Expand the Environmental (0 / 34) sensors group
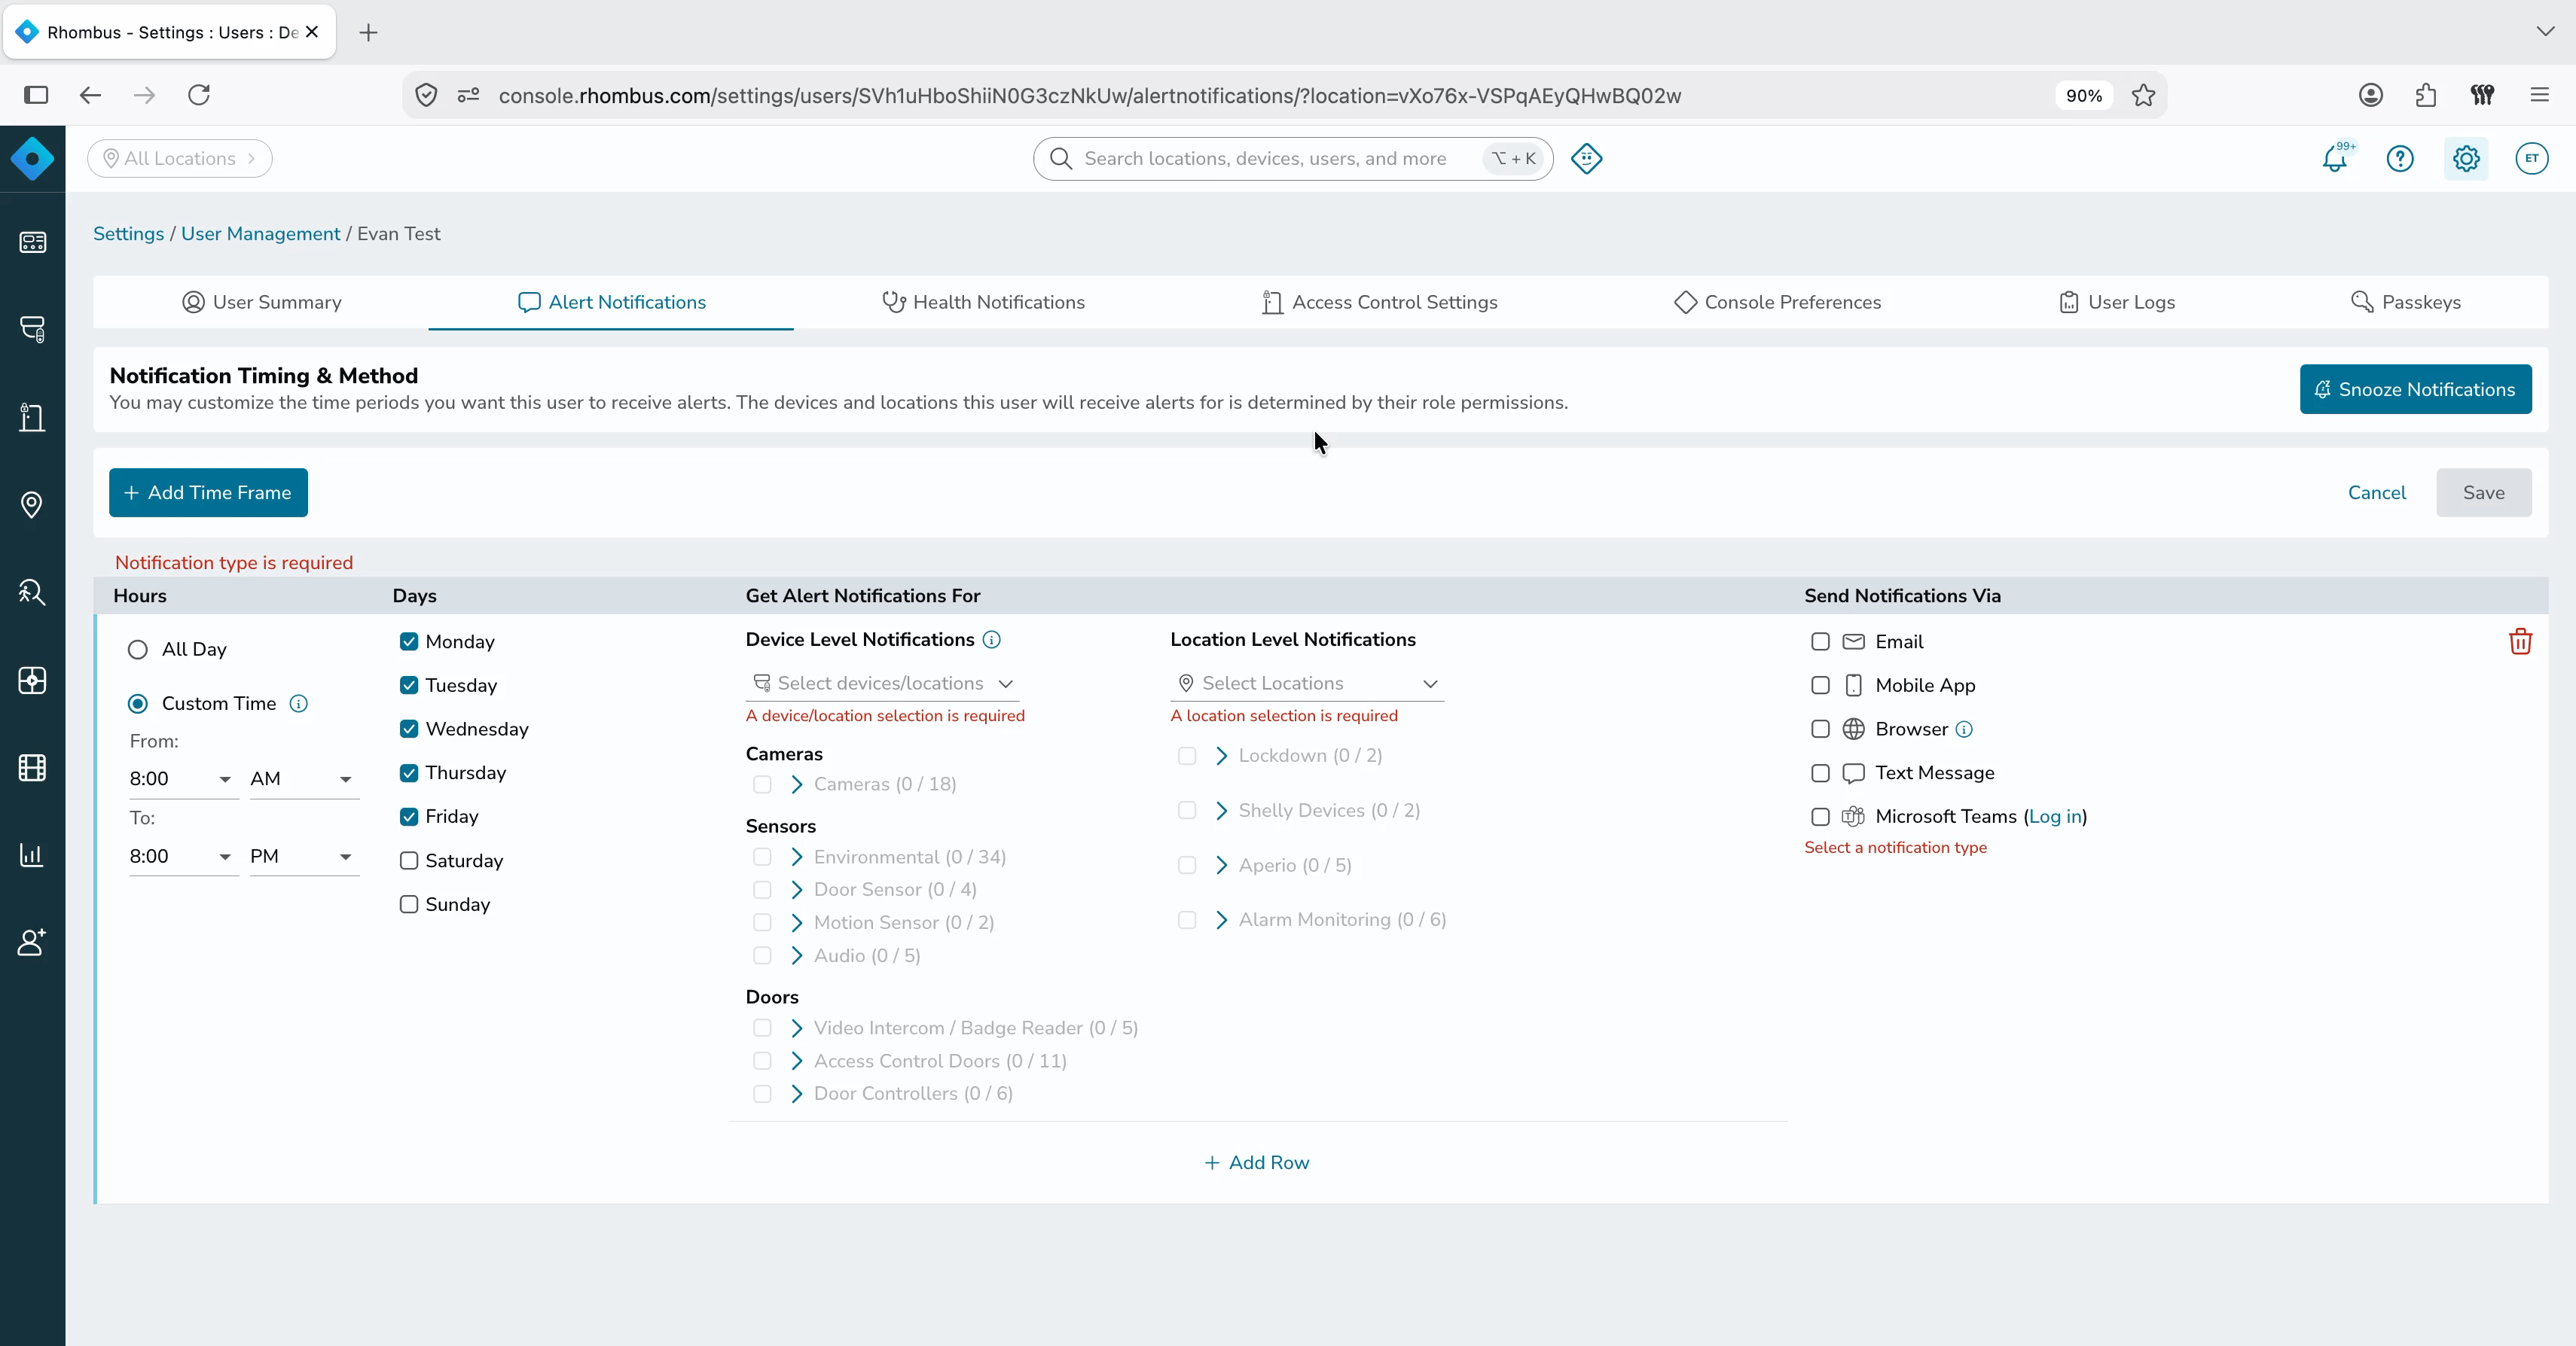The image size is (2576, 1346). tap(797, 857)
